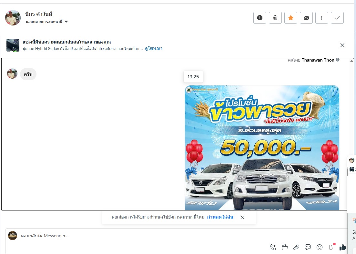Delete conversation using the trash can icon

click(x=275, y=18)
